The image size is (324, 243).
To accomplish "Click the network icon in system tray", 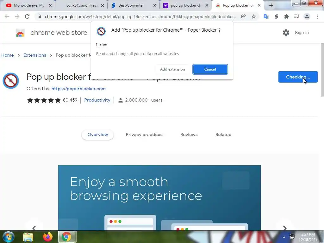I will (292, 237).
